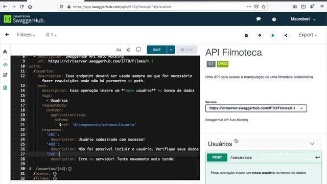
Task: Open the Firefox account icon
Action: pos(312,7)
